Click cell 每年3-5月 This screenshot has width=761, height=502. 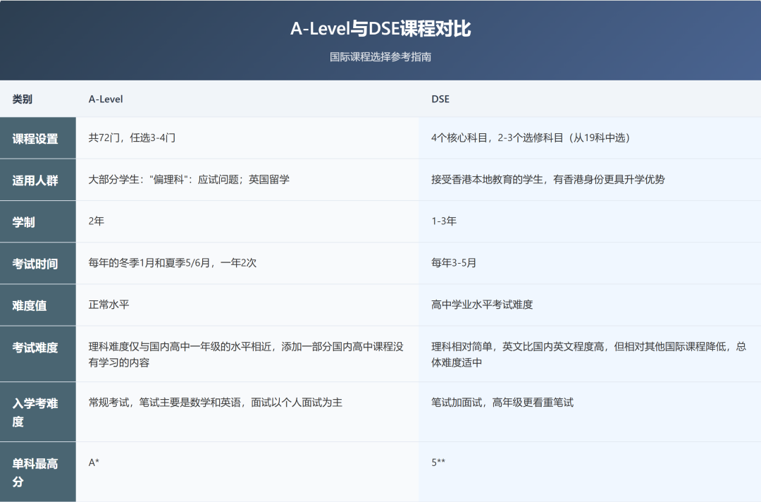point(590,263)
